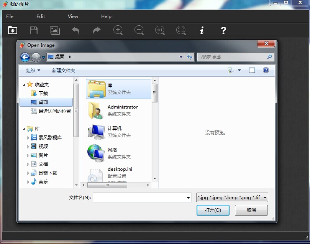This screenshot has height=244, width=310.
Task: Click the horizontal scrollbar in file list
Action: pos(107,185)
